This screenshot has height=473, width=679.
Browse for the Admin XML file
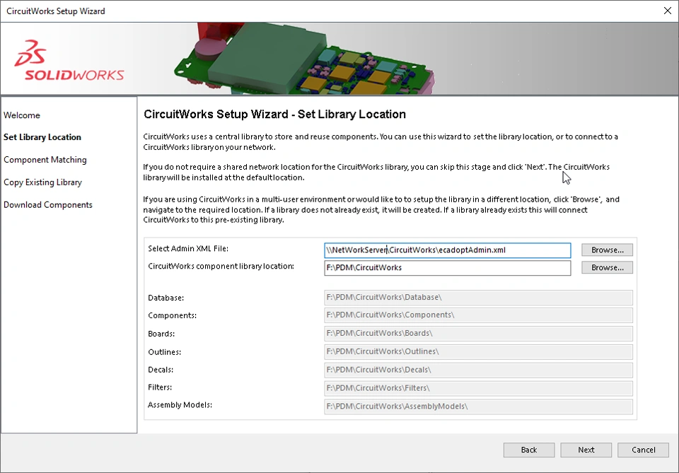point(607,250)
